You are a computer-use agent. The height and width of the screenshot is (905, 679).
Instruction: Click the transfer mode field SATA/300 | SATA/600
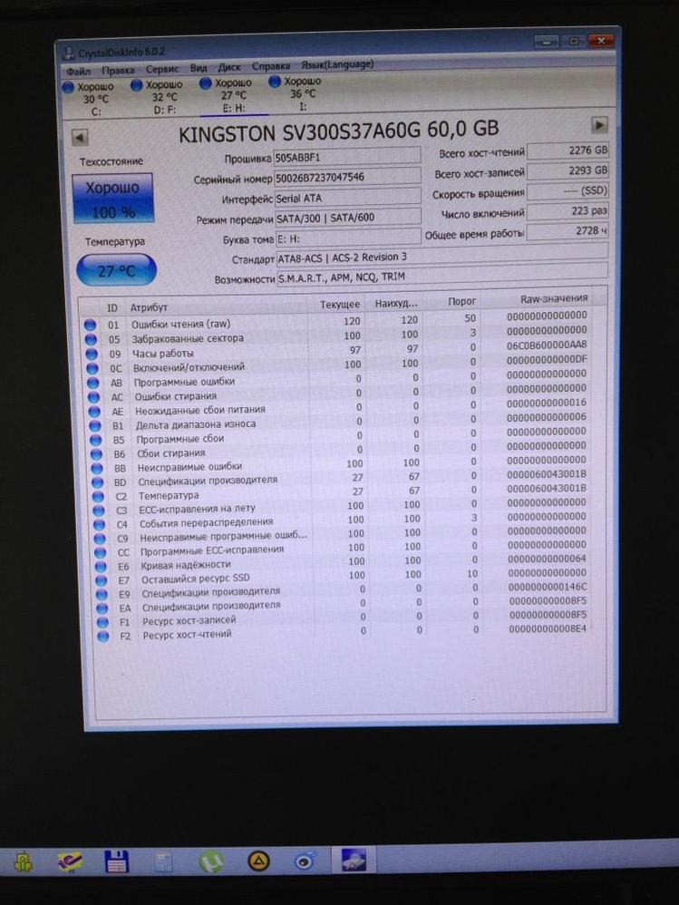pos(348,218)
